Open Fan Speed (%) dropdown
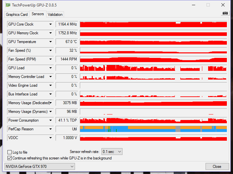233x174 pixels. tap(50, 50)
